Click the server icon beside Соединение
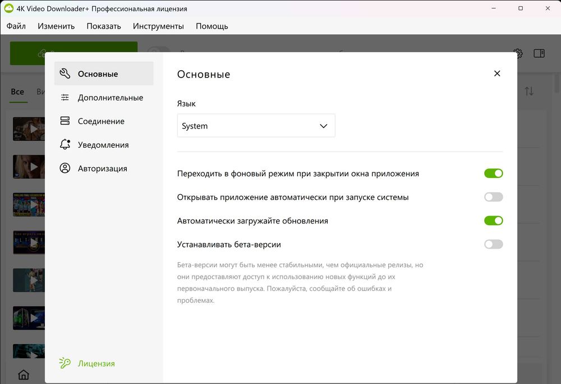Image resolution: width=561 pixels, height=384 pixels. (65, 121)
